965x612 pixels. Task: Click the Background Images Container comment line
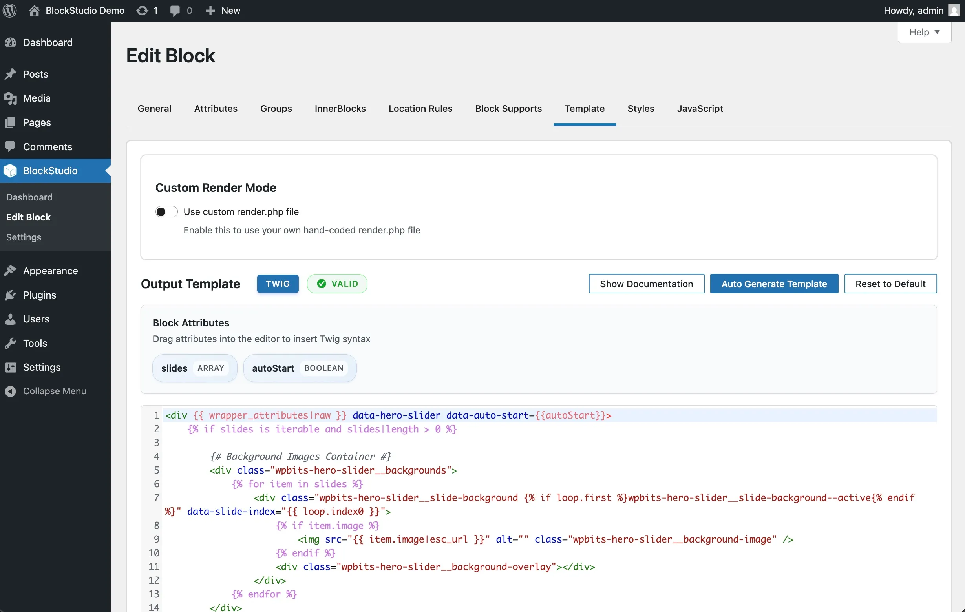pyautogui.click(x=300, y=456)
